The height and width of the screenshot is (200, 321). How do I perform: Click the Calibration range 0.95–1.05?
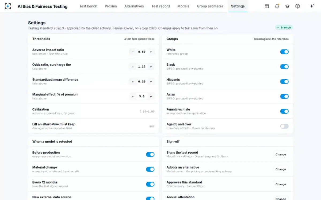coord(147,111)
